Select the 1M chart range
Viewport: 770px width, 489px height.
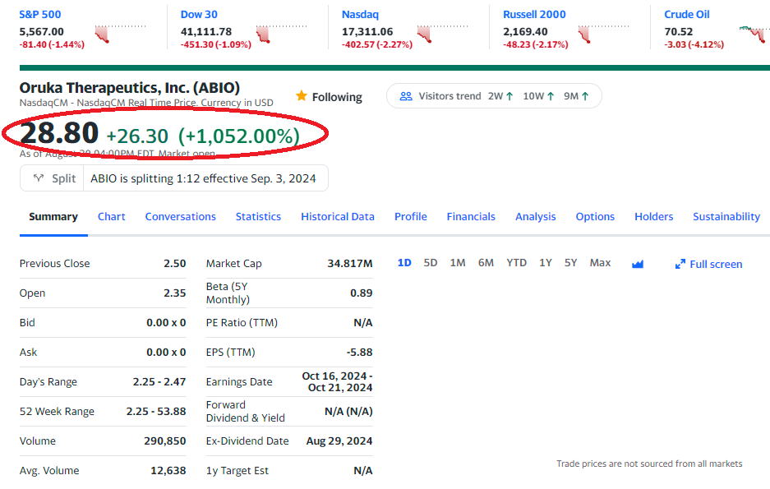[458, 263]
